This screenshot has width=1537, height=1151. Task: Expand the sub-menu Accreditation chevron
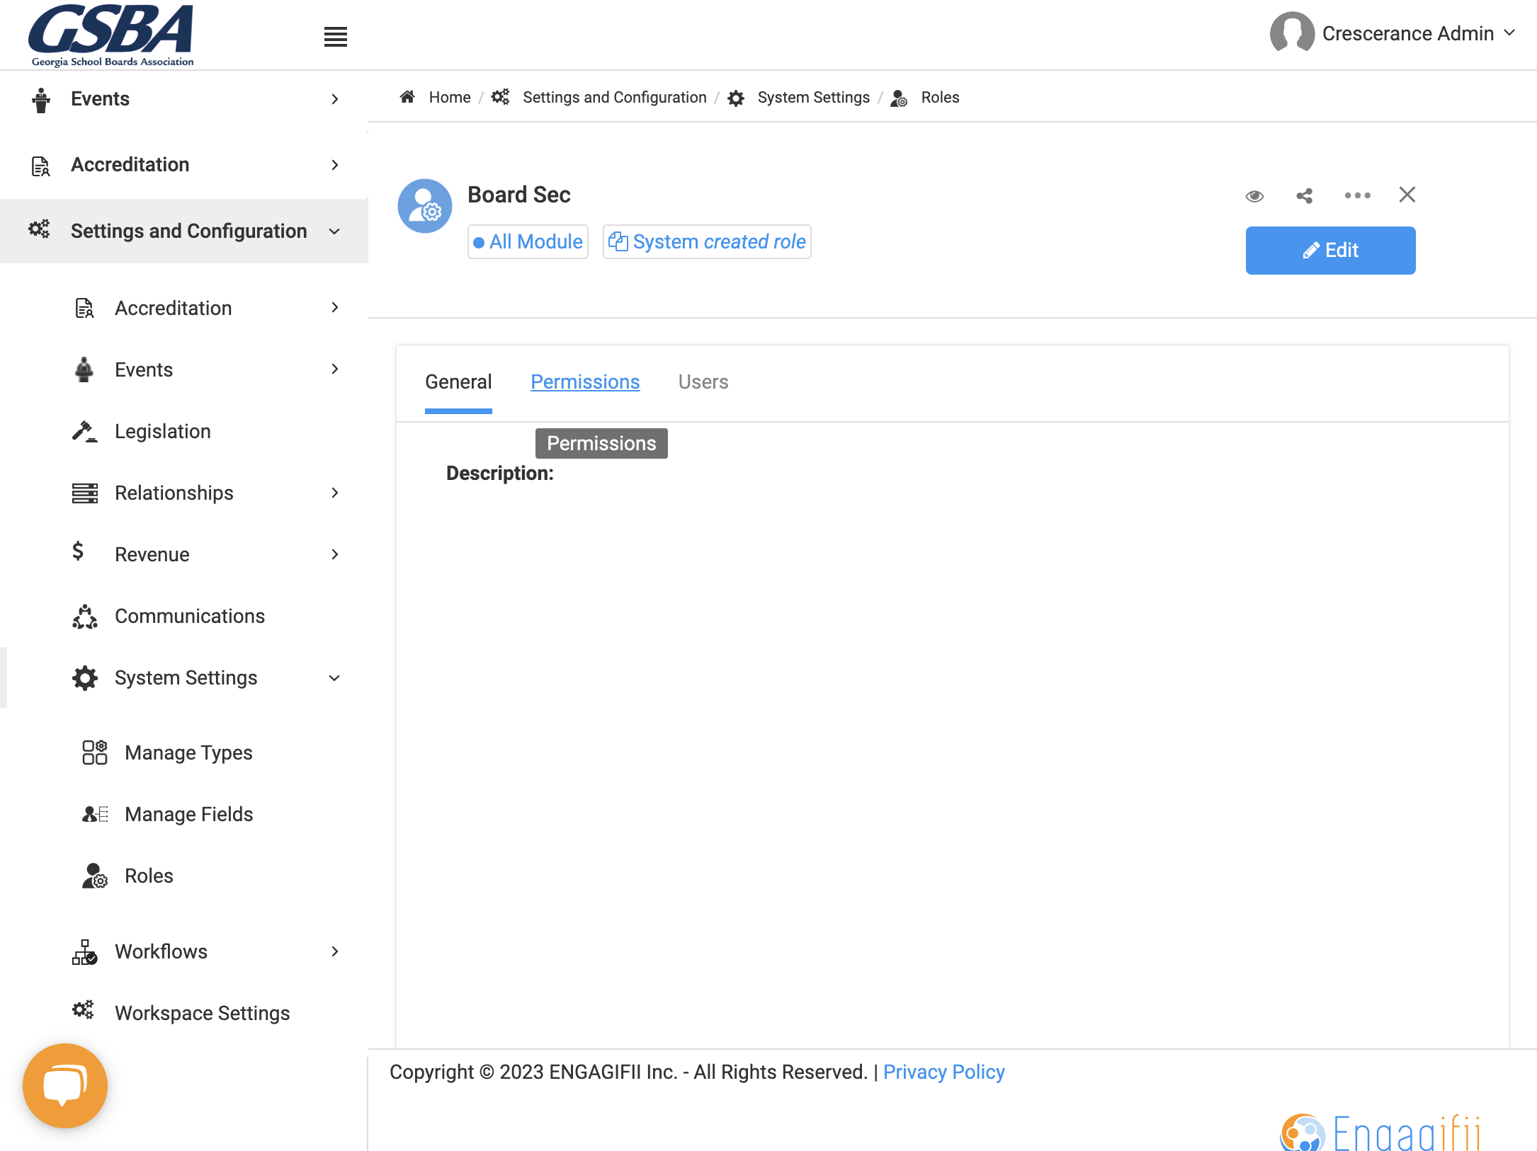[x=335, y=307]
